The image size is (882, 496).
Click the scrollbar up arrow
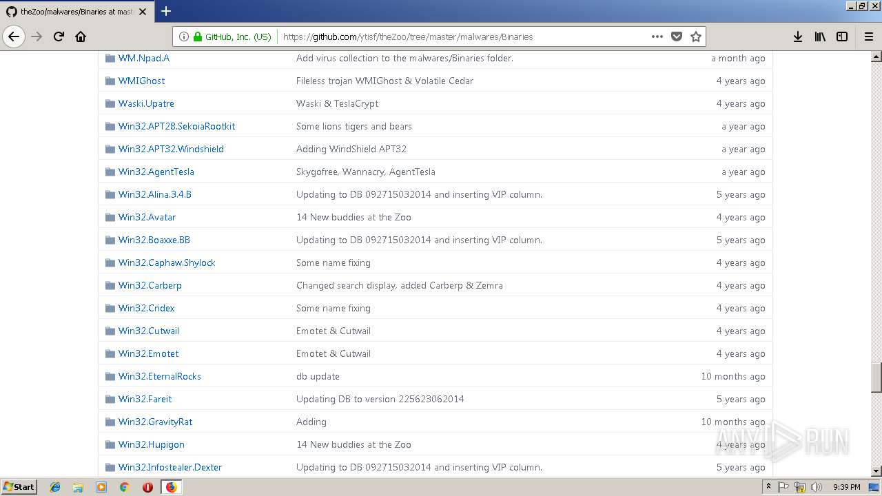(x=876, y=56)
